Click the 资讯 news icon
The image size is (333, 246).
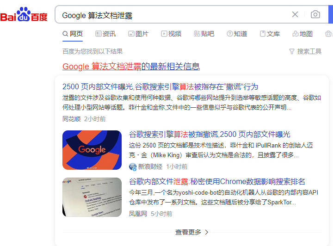click(x=99, y=34)
